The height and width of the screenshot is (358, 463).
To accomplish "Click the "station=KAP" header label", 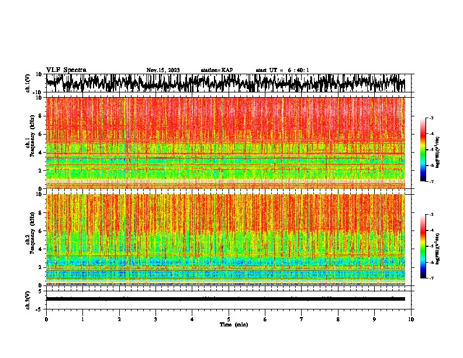I will click(217, 70).
